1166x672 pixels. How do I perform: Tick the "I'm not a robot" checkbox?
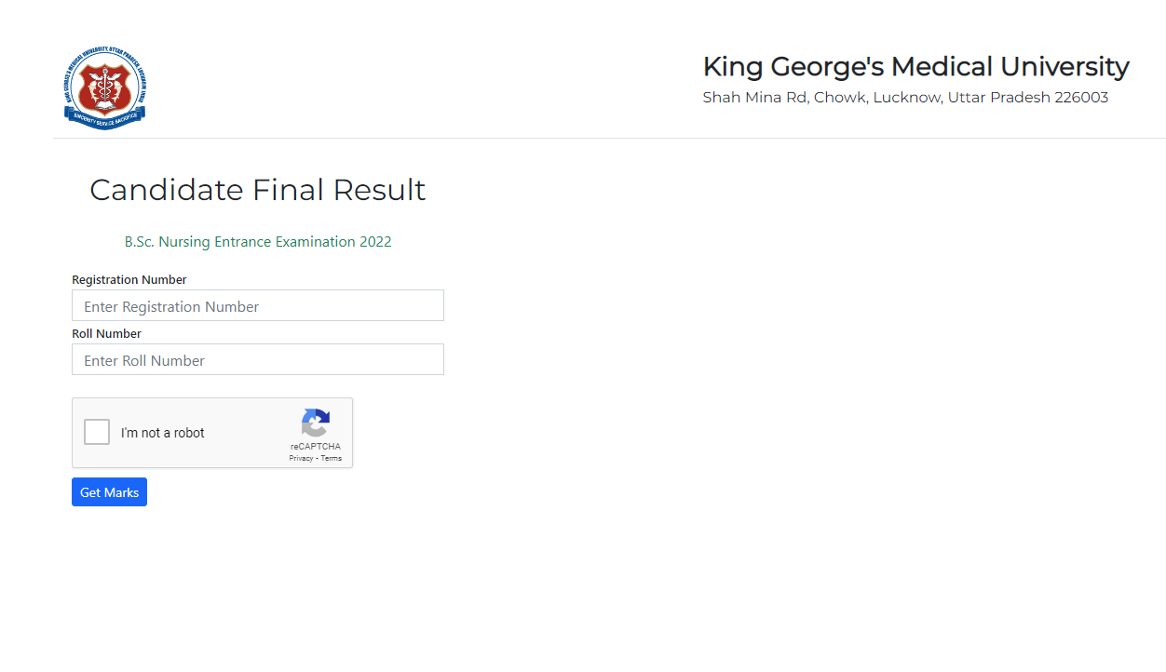point(97,433)
